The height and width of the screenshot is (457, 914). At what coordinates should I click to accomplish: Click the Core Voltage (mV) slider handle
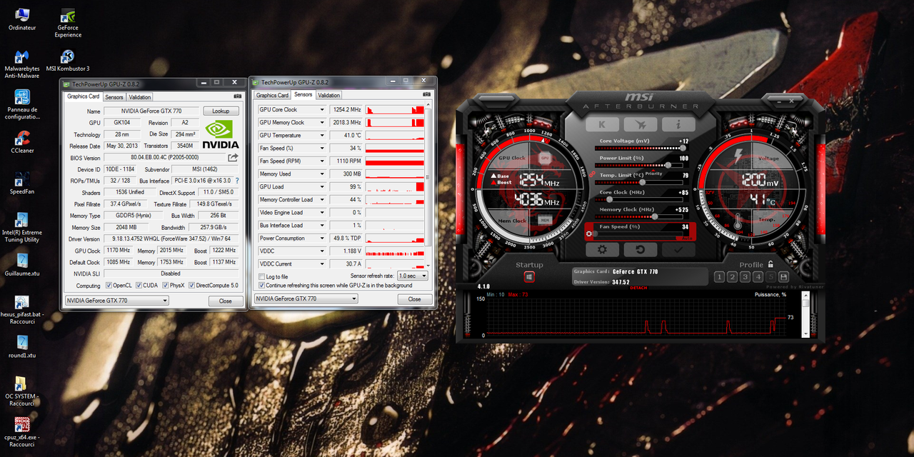pyautogui.click(x=683, y=147)
